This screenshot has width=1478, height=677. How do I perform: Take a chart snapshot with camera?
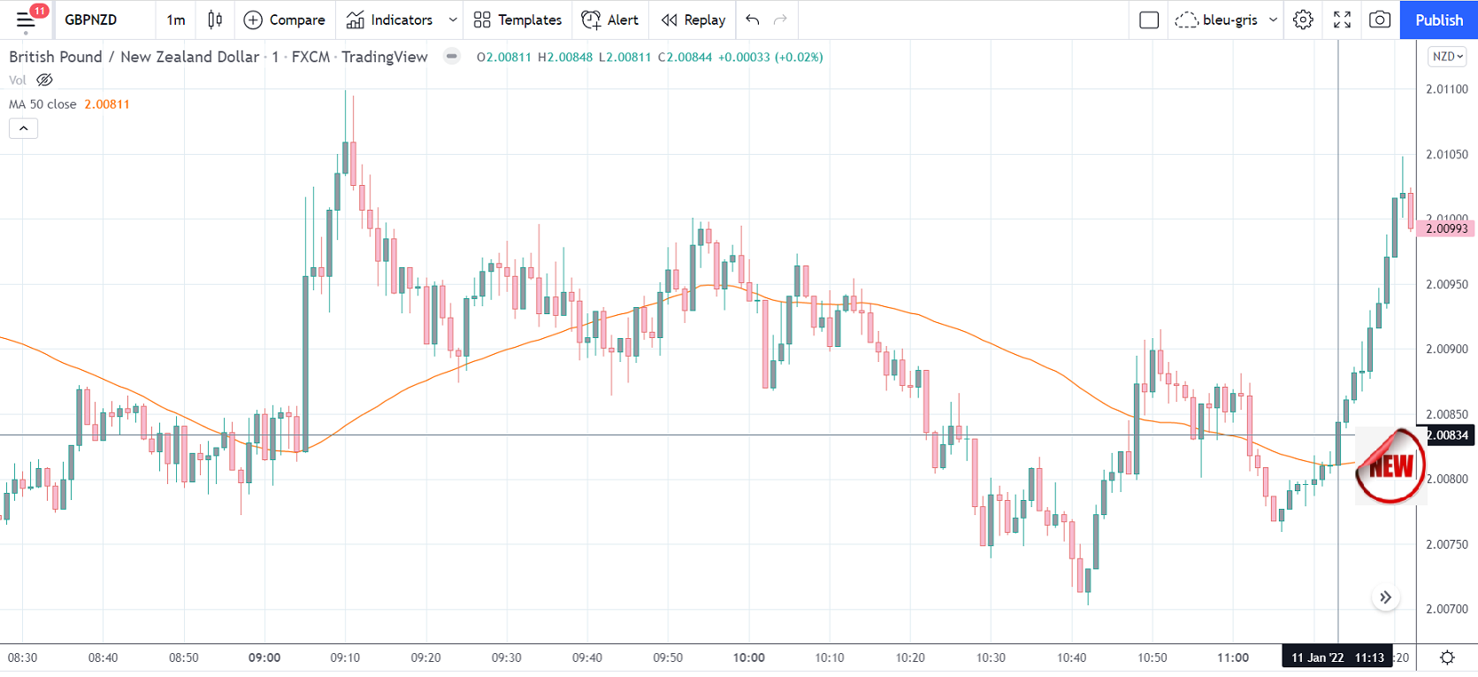[x=1379, y=19]
